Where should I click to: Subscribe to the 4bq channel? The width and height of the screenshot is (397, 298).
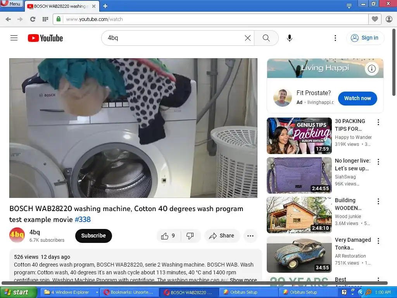point(93,236)
